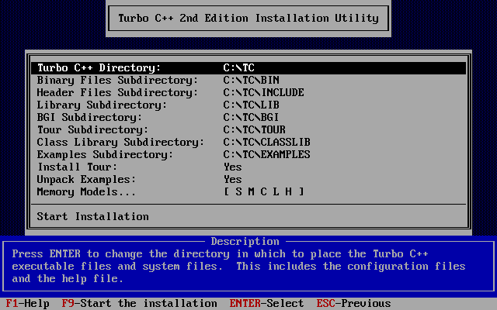Click the C:\TC\TOUR path value
This screenshot has width=497, height=310.
[255, 129]
